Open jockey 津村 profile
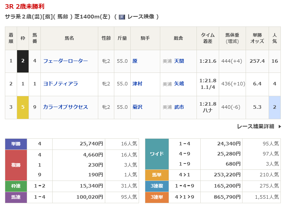 pos(137,84)
